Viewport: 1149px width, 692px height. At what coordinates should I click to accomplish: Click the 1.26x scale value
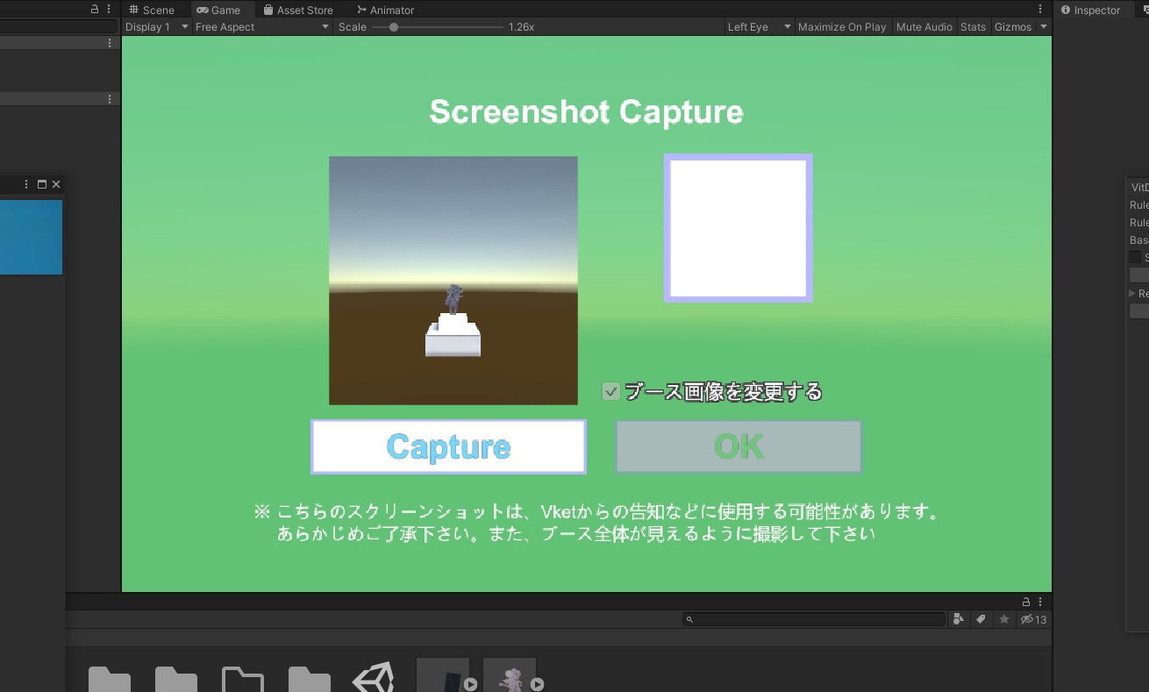[x=521, y=27]
